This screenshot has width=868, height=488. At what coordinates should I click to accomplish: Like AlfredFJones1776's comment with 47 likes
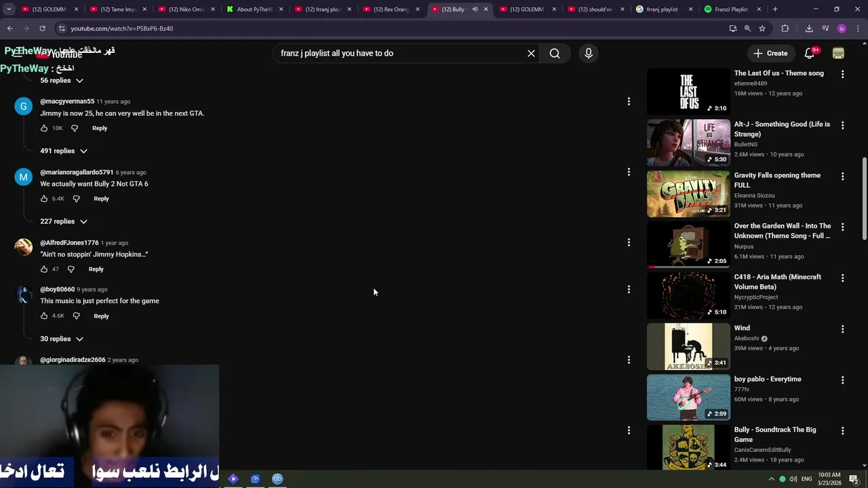[44, 269]
